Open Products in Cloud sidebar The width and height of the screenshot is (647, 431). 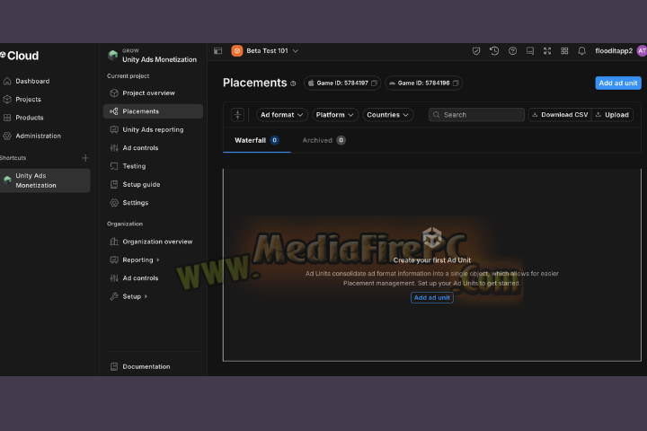[30, 118]
